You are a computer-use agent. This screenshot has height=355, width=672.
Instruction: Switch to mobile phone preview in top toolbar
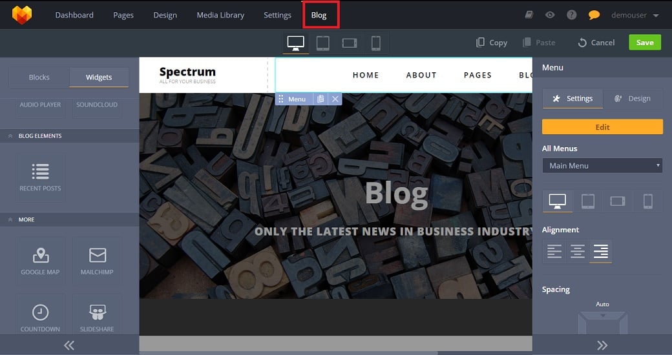click(375, 43)
